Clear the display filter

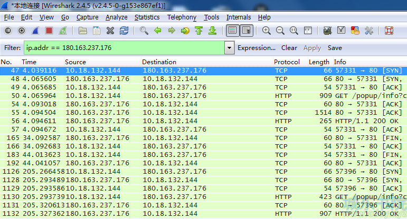(x=289, y=48)
